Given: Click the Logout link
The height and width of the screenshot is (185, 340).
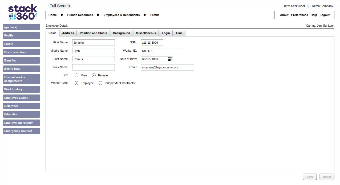Looking at the screenshot, I should (x=325, y=15).
